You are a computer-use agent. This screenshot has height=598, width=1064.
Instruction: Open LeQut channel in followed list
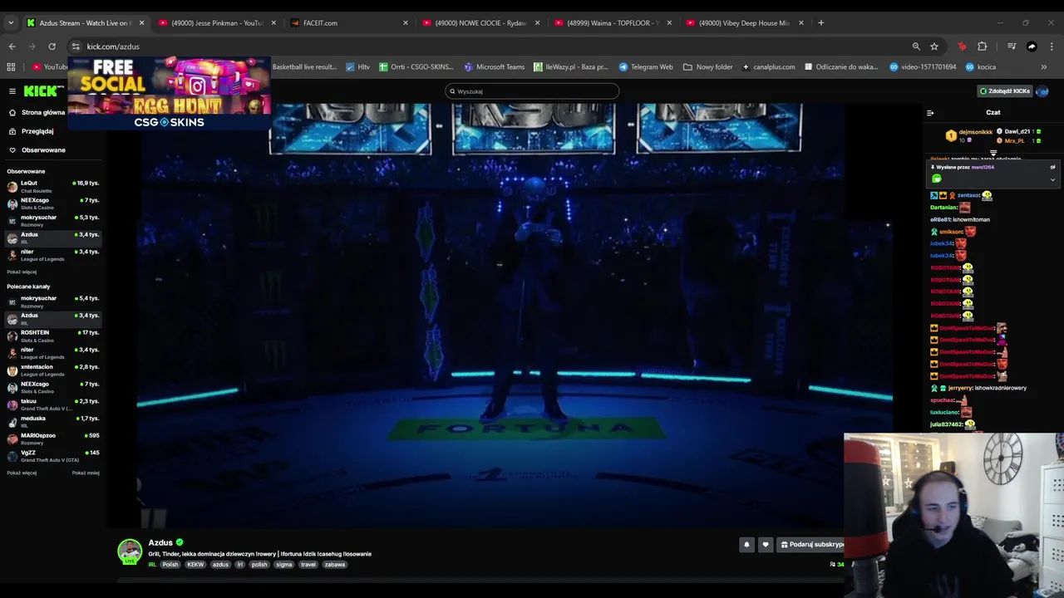53,186
